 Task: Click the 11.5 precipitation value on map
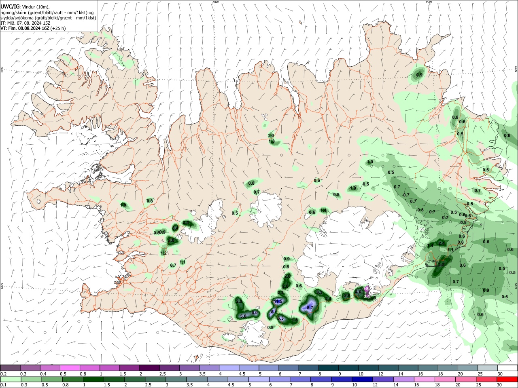[x=278, y=302]
